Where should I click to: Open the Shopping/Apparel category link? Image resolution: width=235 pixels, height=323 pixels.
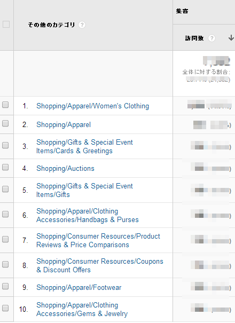64,124
